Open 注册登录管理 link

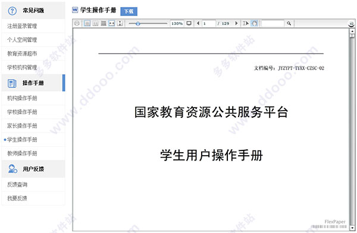tap(22, 26)
